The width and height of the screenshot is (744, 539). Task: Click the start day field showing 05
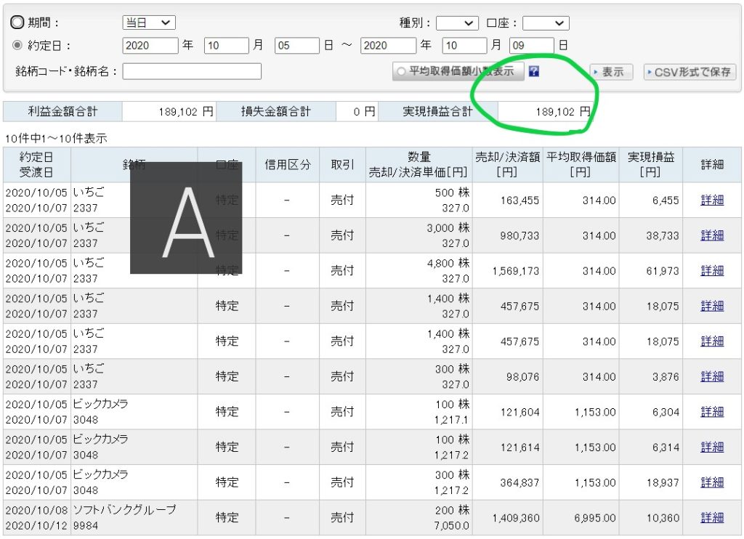(296, 46)
